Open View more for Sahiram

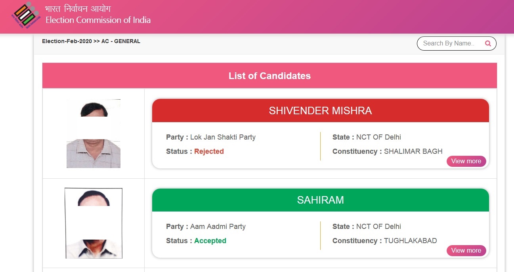click(466, 251)
